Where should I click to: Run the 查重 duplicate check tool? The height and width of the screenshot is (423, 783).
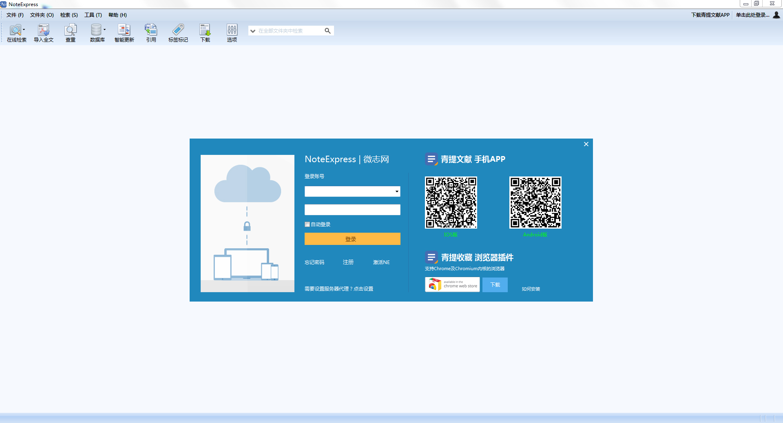(71, 33)
